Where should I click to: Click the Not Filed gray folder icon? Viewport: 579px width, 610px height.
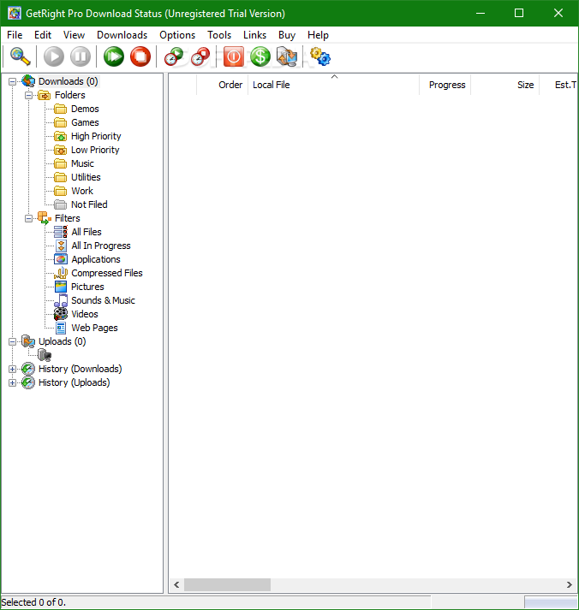click(60, 204)
